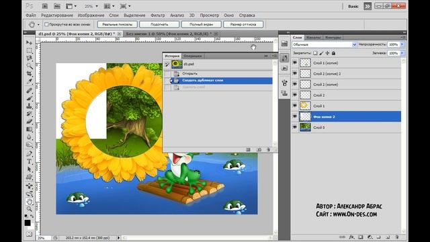
Task: Click the Размер оттиска button
Action: (x=243, y=24)
